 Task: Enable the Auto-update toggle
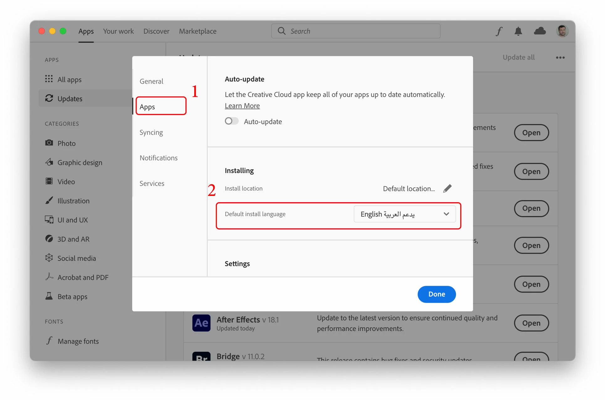(232, 121)
